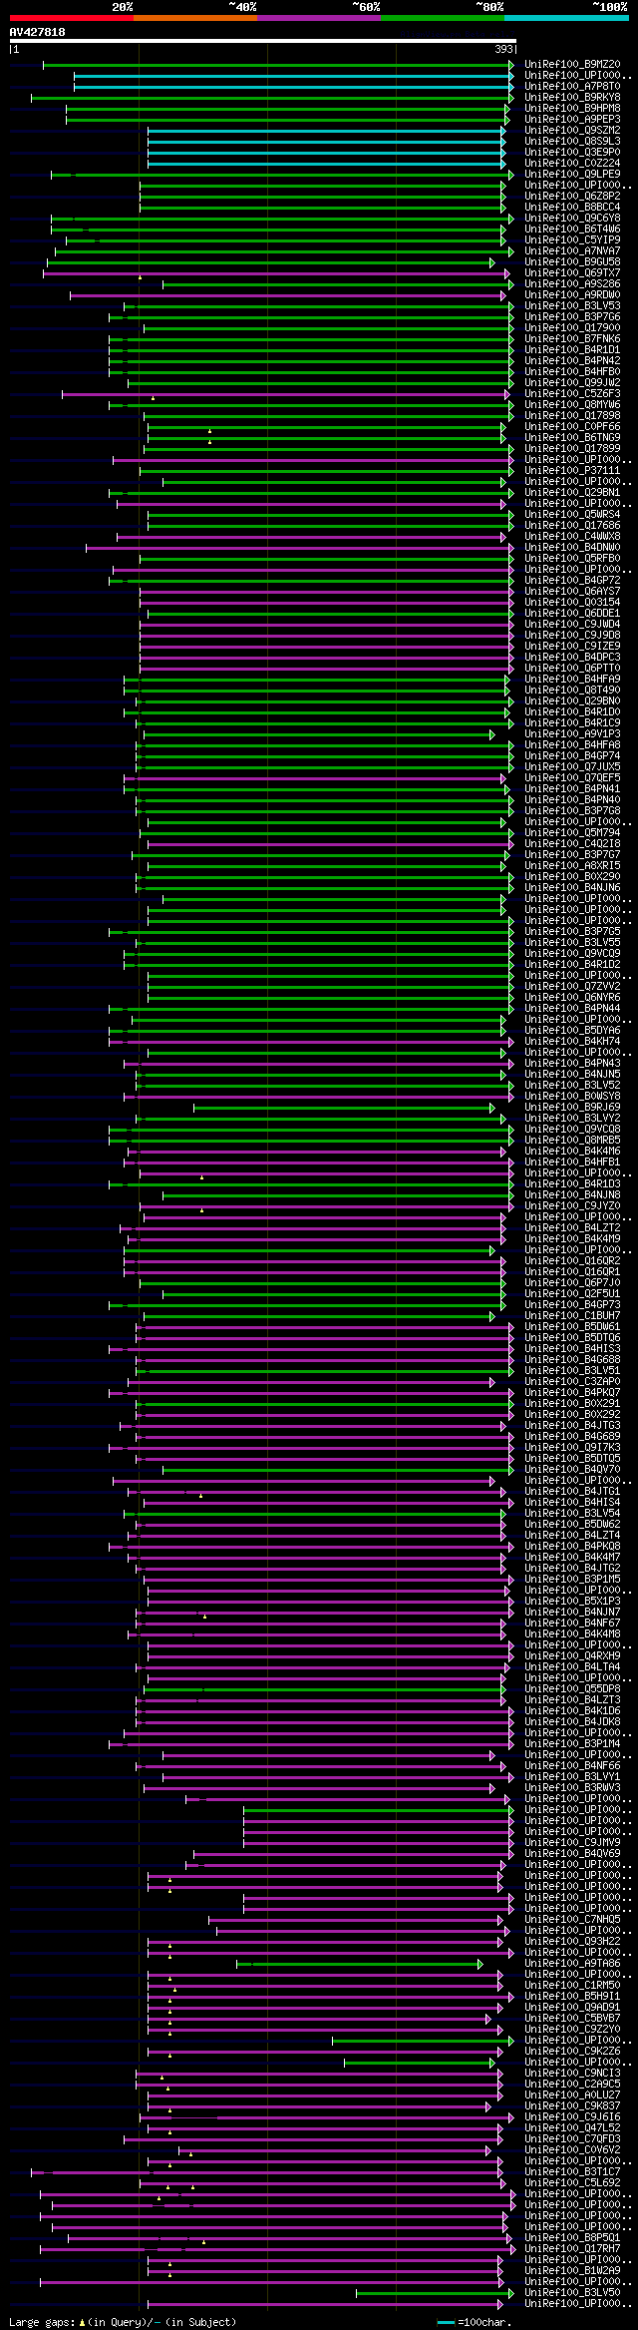Click the green ~80% identity legend segment
The height and width of the screenshot is (2330, 638).
443,18
